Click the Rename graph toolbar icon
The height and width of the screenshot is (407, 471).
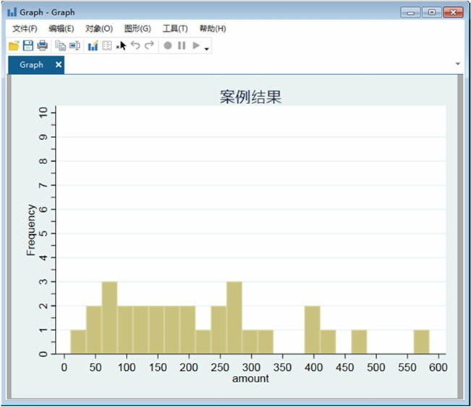[x=75, y=46]
